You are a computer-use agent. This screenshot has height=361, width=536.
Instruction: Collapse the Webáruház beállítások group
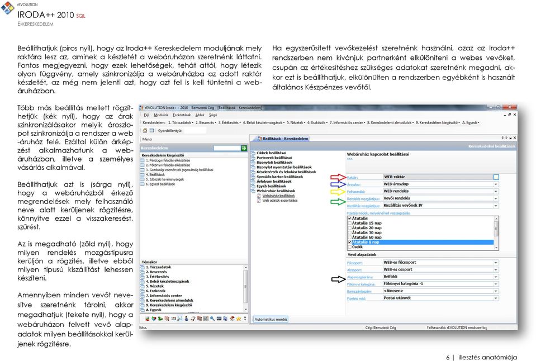[x=253, y=191]
